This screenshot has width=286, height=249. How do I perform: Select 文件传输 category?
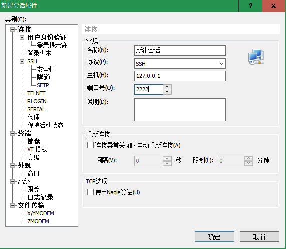(31, 205)
